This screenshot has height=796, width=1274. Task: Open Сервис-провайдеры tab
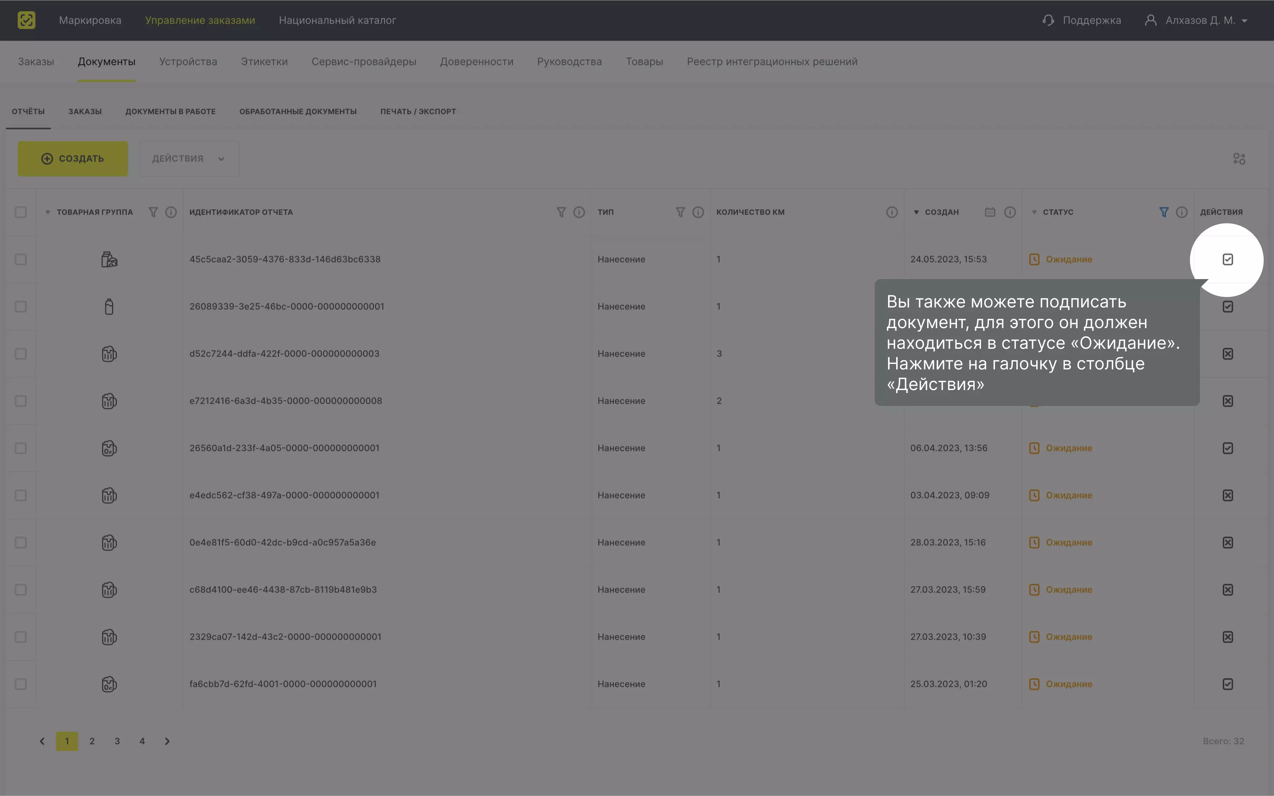click(x=363, y=62)
